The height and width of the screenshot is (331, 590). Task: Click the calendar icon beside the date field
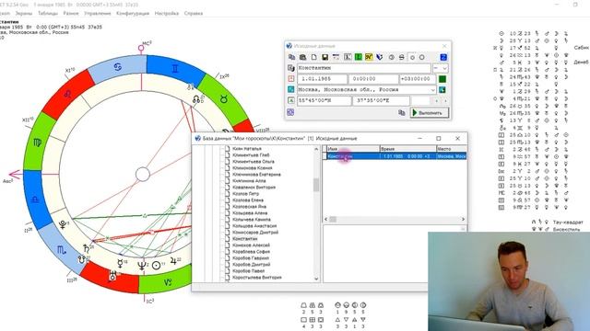pyautogui.click(x=291, y=79)
